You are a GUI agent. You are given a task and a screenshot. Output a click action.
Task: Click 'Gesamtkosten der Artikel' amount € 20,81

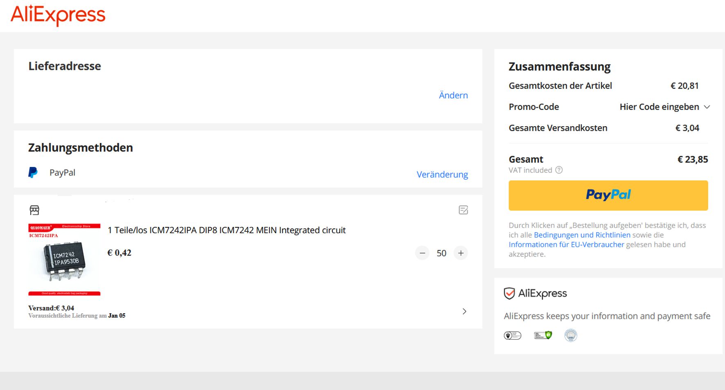coord(684,86)
